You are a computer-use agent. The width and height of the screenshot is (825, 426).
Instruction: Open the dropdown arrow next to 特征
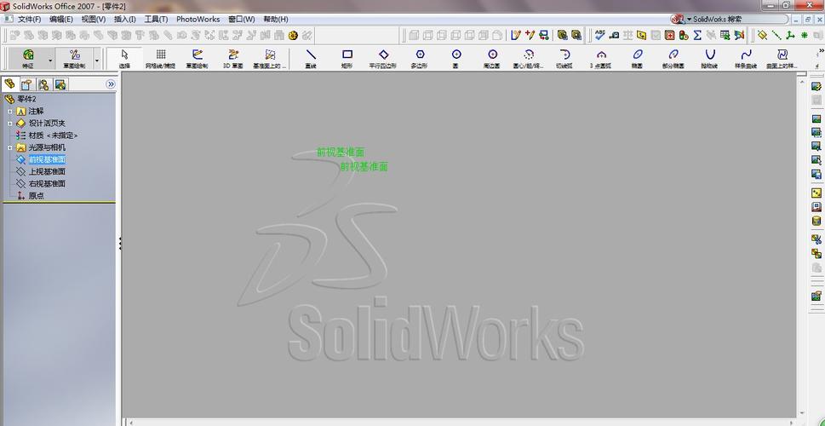(x=50, y=60)
